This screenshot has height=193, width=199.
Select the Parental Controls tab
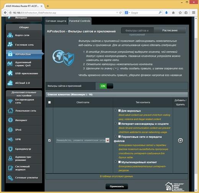(x=80, y=21)
